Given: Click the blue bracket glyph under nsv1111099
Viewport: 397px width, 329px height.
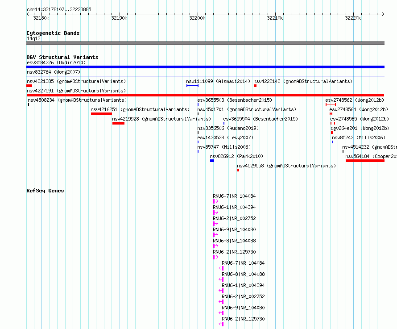Looking at the screenshot, I should tap(192, 86).
